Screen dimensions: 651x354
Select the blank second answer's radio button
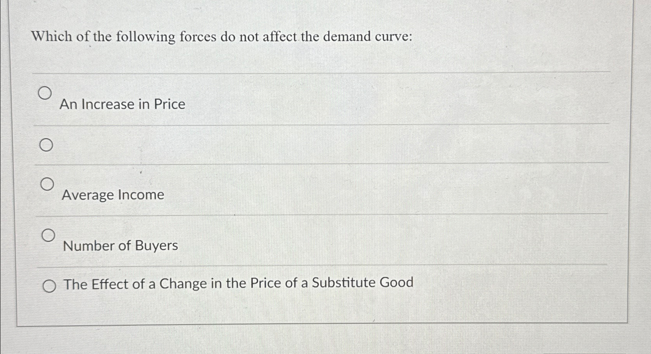(47, 146)
